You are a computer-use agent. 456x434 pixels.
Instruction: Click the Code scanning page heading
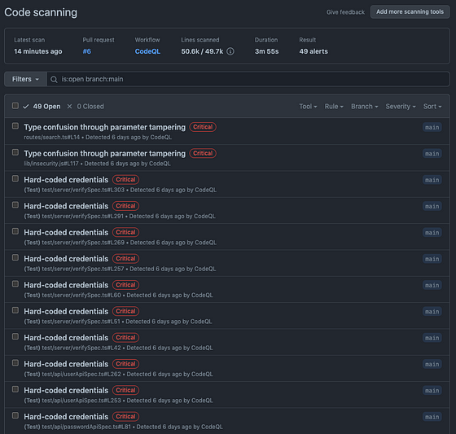(x=41, y=12)
